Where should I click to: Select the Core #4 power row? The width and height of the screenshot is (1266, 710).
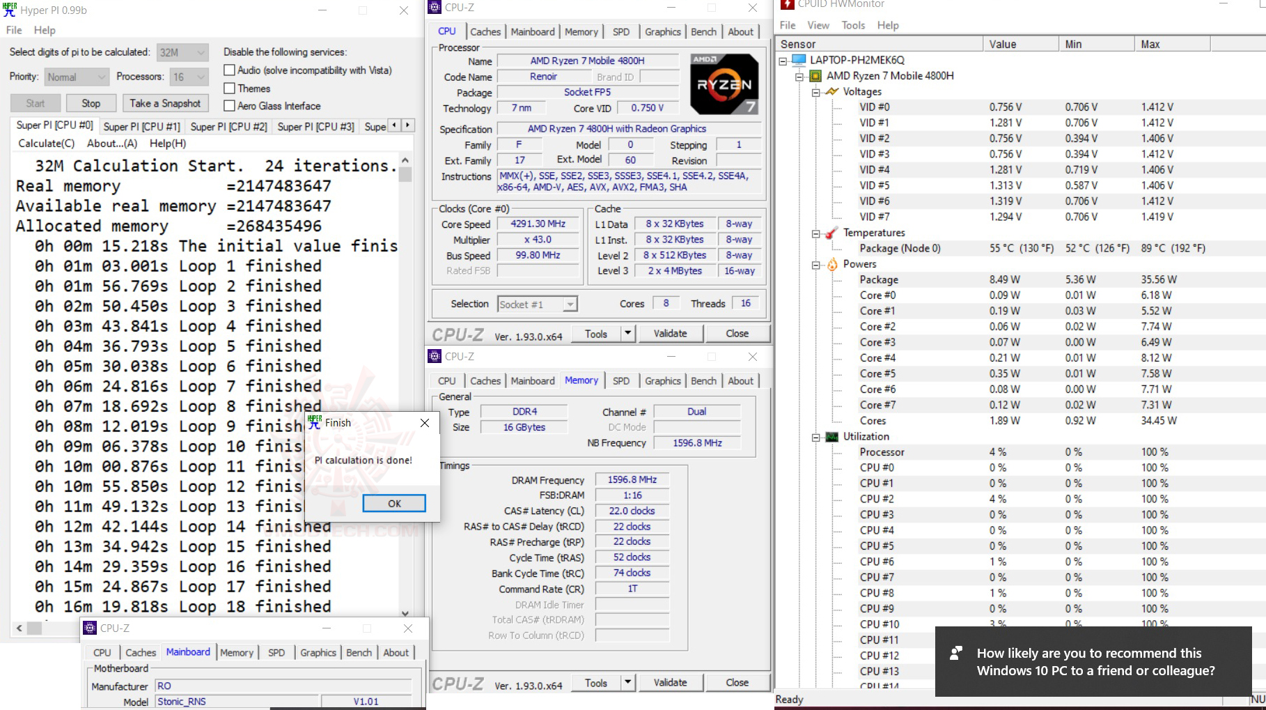1021,358
